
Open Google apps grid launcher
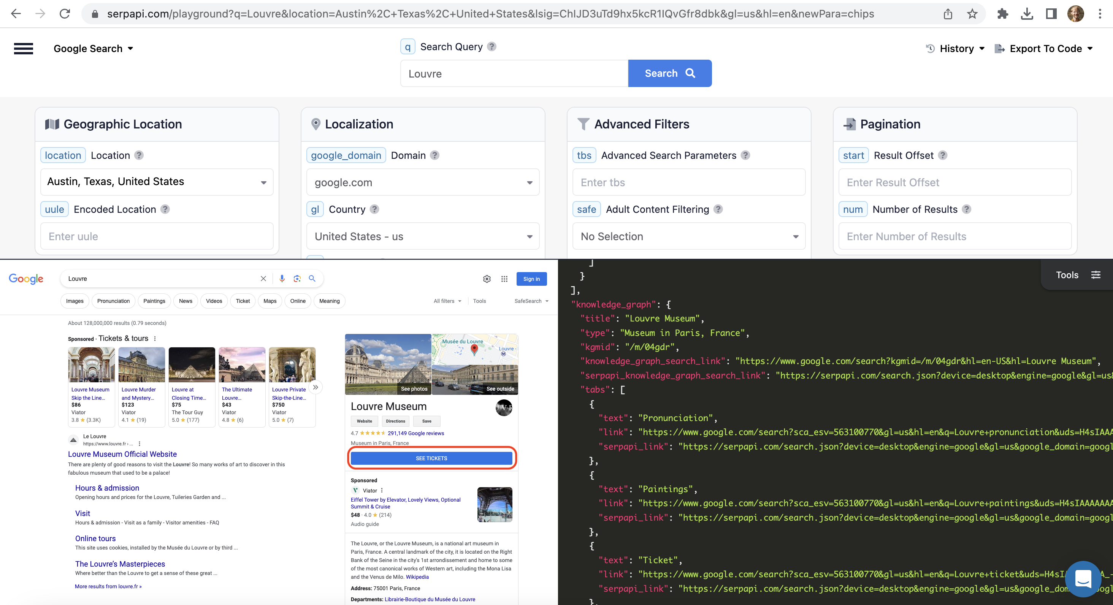coord(504,279)
